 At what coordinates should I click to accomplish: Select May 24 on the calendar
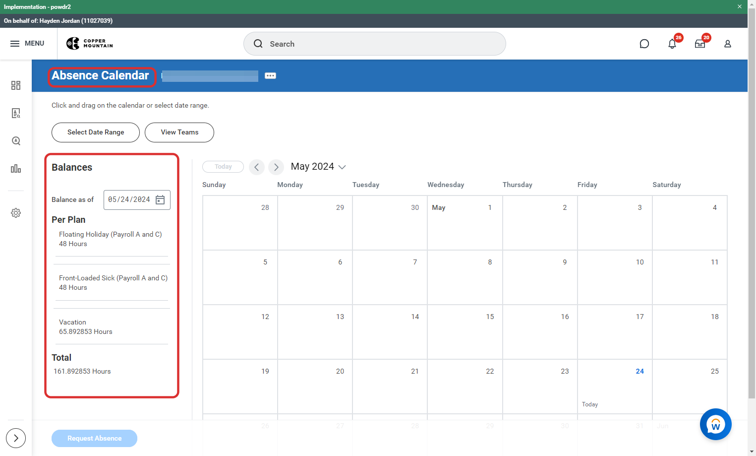615,387
